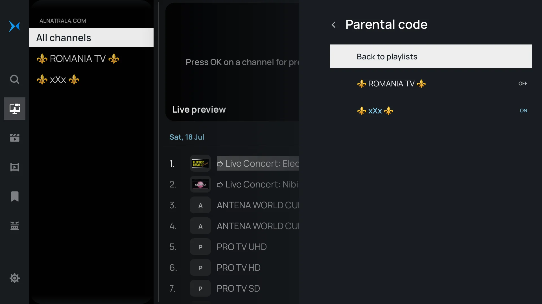Click the app logo in the sidebar
The width and height of the screenshot is (542, 304).
[x=14, y=26]
